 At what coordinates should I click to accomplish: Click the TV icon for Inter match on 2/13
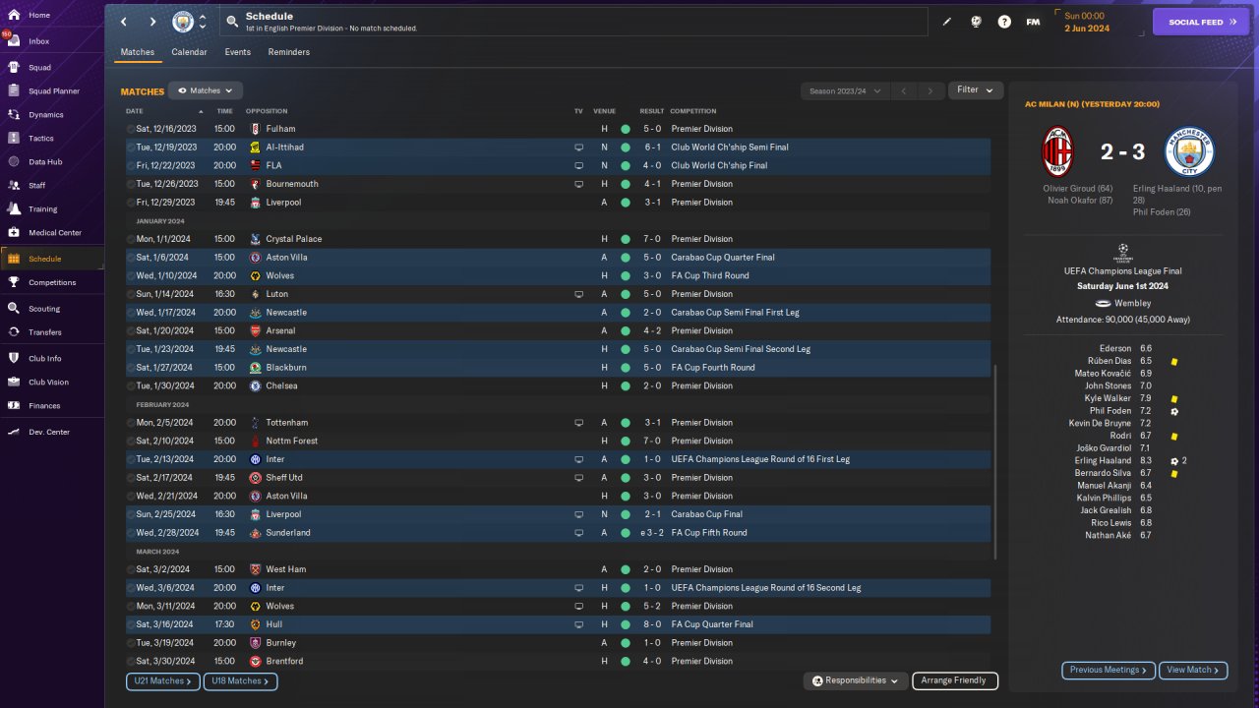(578, 459)
